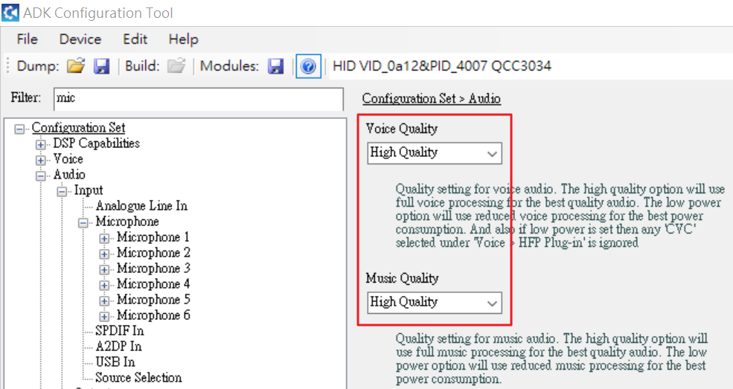733x389 pixels.
Task: Click the Filter text input field
Action: click(x=198, y=98)
